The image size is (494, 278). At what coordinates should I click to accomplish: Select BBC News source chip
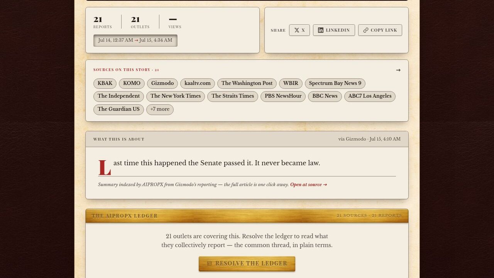[x=325, y=96]
